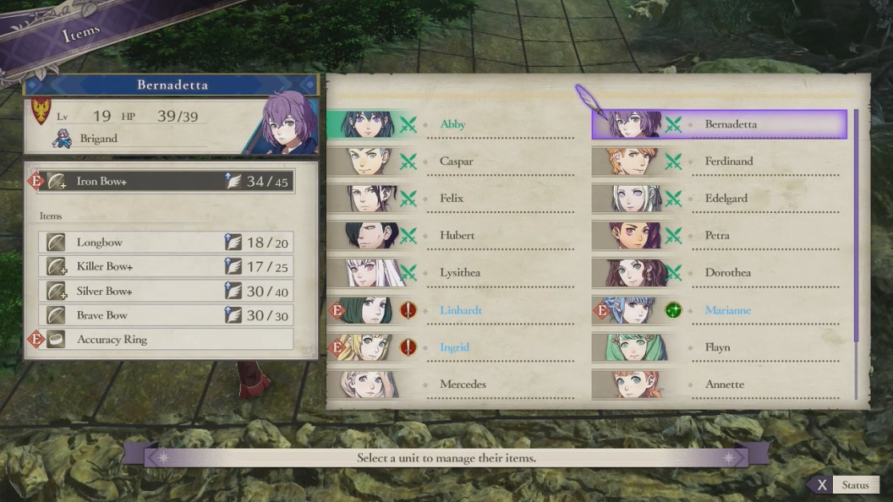
Task: Click the bow icon next to Brave Bow
Action: tap(56, 314)
